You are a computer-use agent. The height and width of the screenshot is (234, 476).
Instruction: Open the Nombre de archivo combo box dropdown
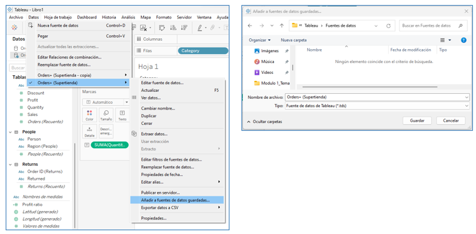pos(466,98)
